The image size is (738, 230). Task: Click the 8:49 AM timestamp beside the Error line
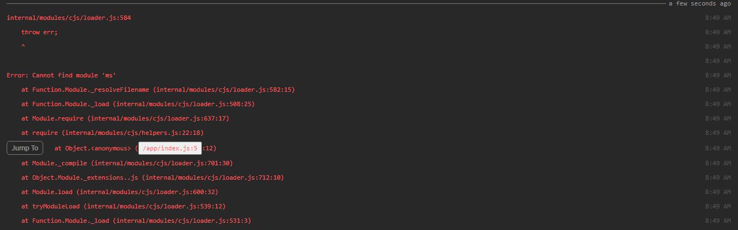718,75
